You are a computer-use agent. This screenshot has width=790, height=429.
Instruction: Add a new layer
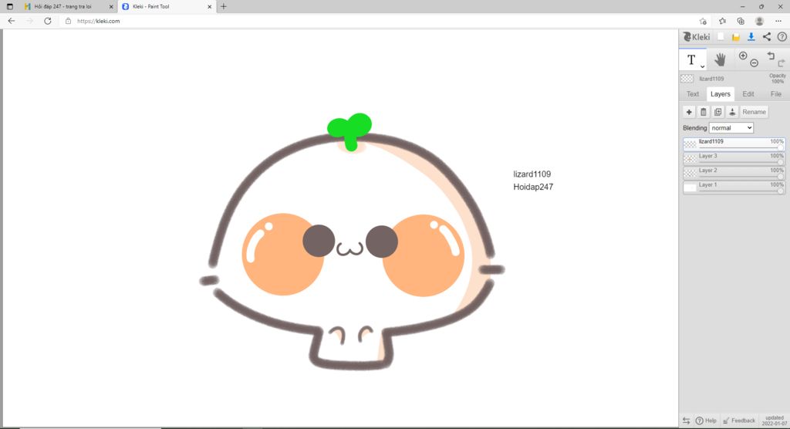coord(689,112)
